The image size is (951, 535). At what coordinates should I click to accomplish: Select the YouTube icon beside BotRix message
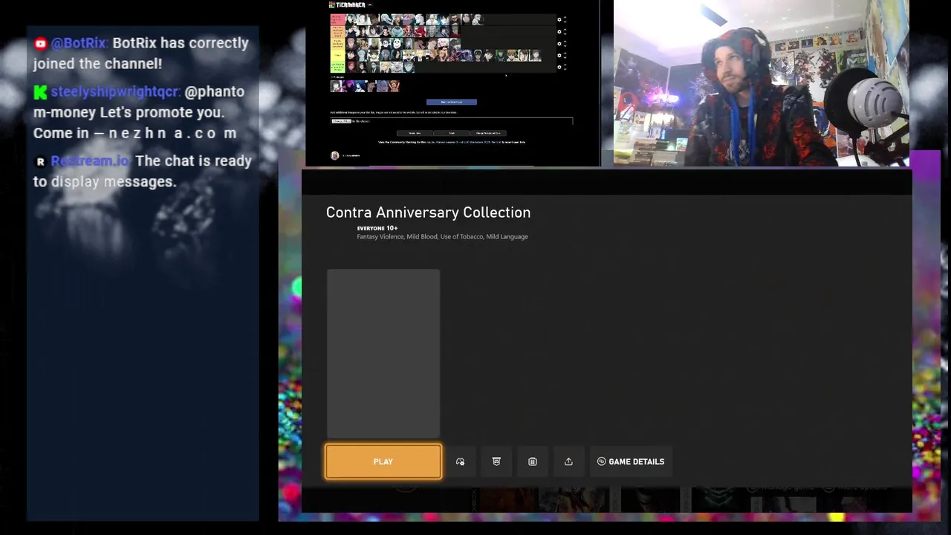(x=40, y=44)
